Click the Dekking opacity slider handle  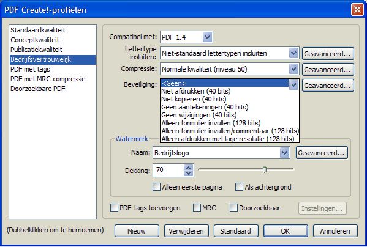point(265,169)
